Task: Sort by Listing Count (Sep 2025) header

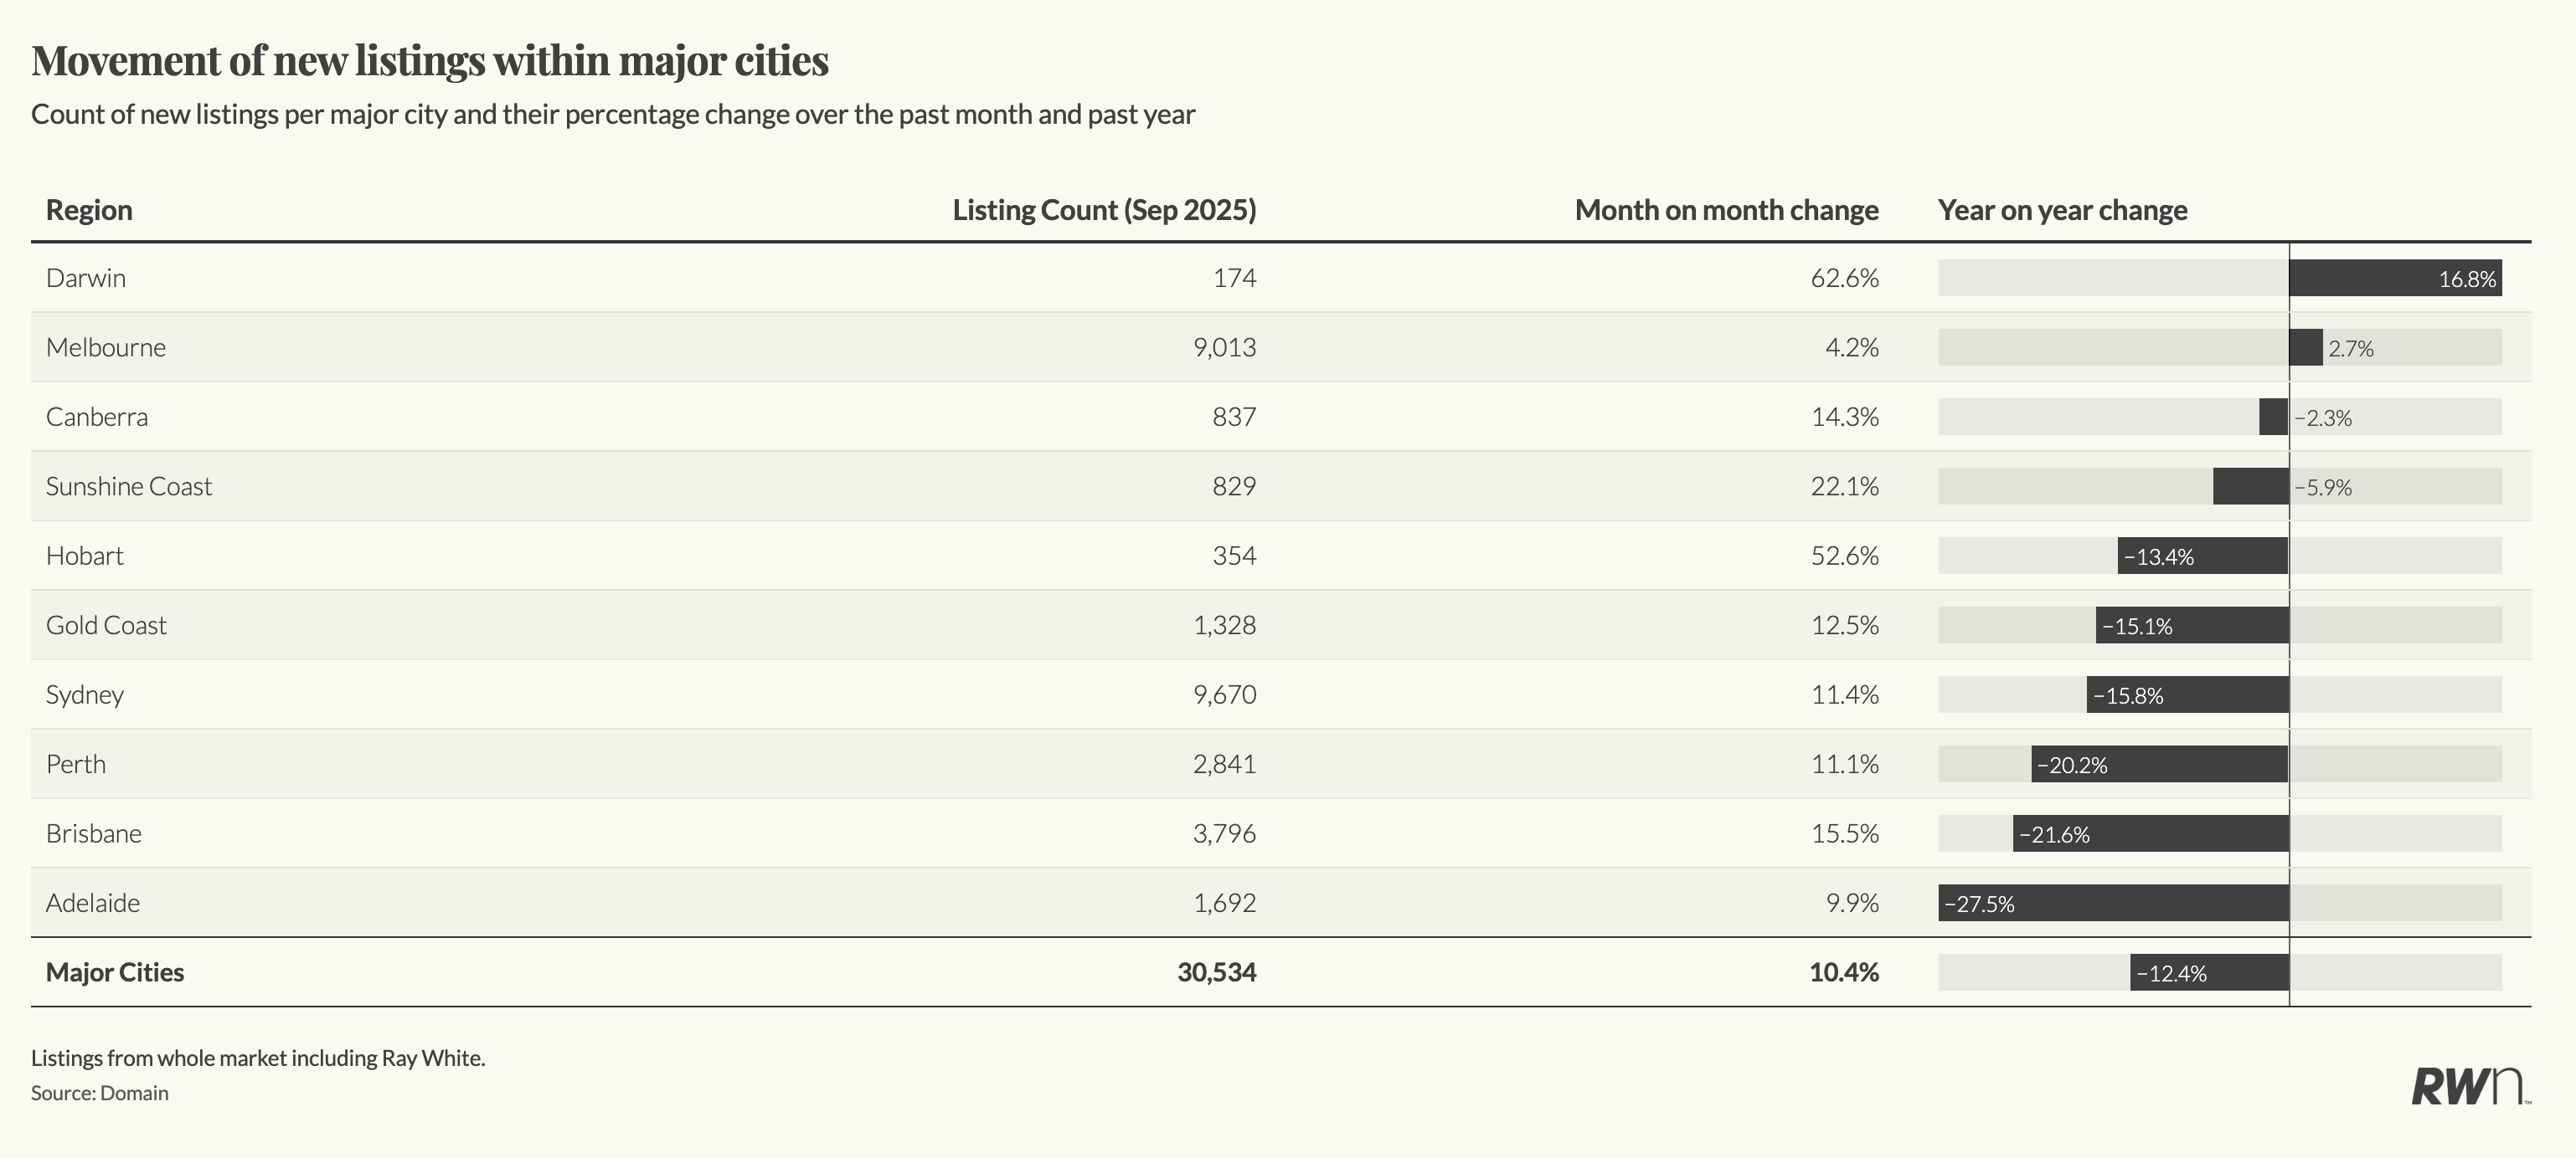Action: 1103,210
